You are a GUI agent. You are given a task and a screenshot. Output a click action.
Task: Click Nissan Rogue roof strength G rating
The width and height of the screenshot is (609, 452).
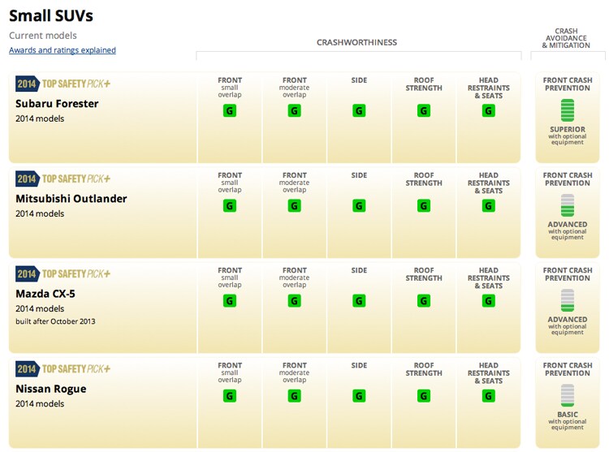coord(424,396)
